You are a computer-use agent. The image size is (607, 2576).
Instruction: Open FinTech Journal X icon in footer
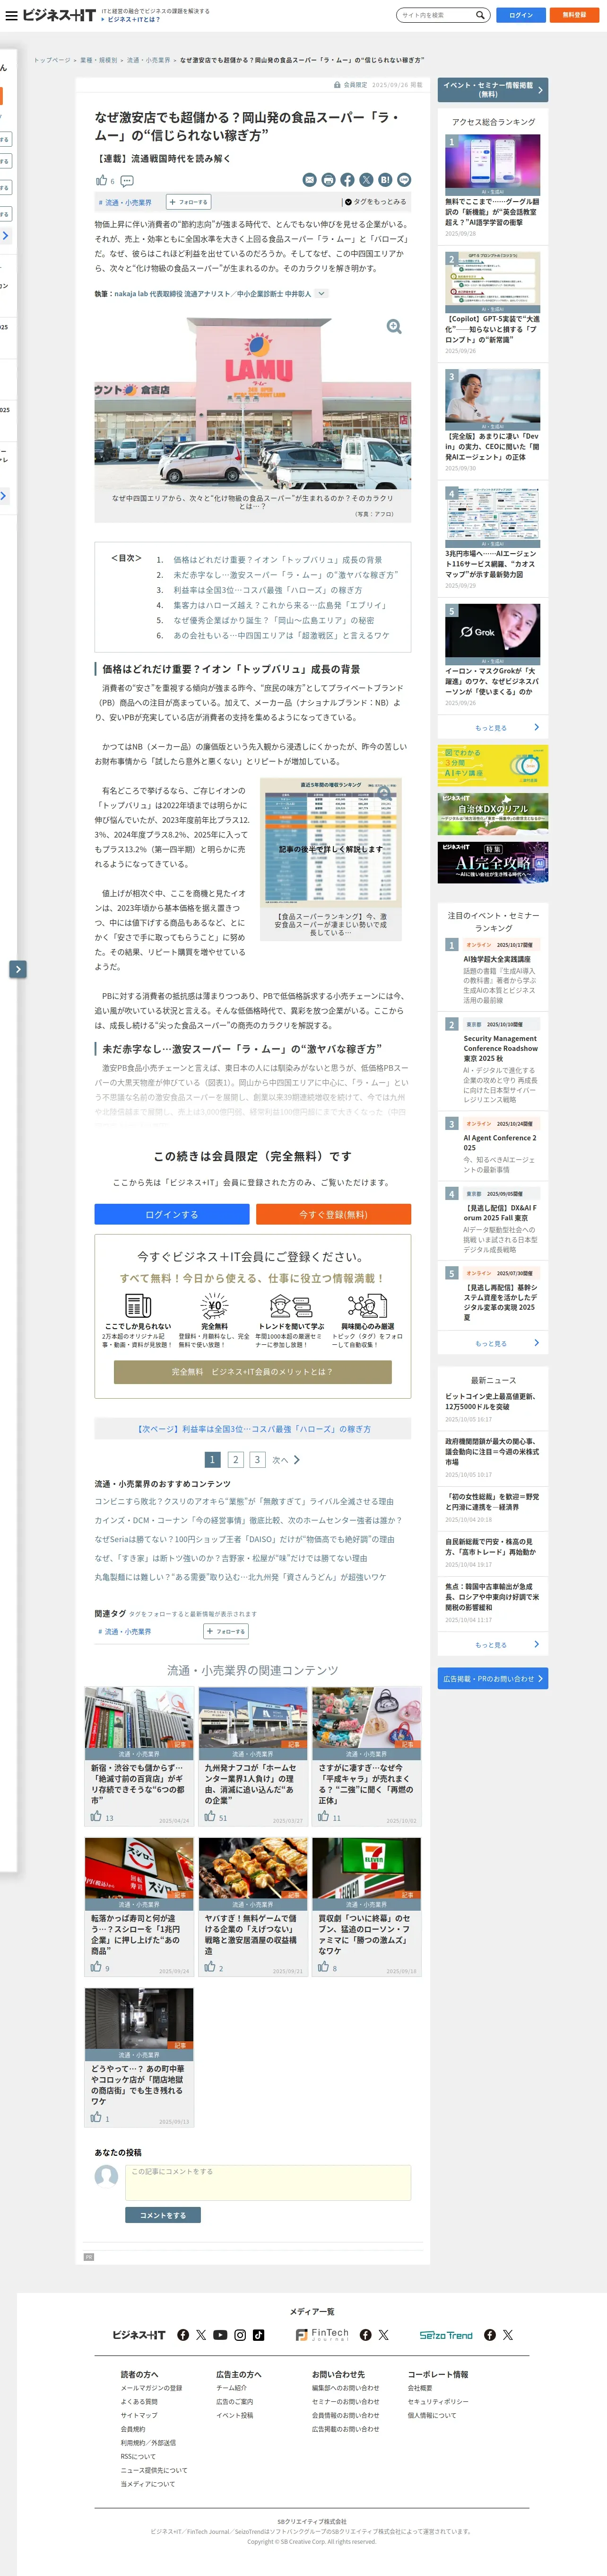(383, 2334)
